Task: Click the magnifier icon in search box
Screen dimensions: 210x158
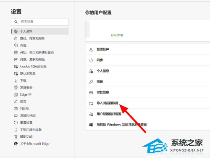Action: (16, 22)
